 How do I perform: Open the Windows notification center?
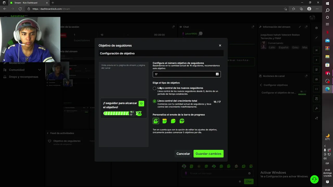point(328,182)
